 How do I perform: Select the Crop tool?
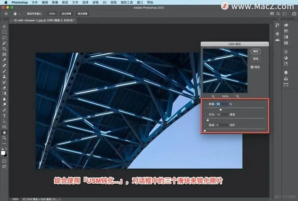coord(4,49)
